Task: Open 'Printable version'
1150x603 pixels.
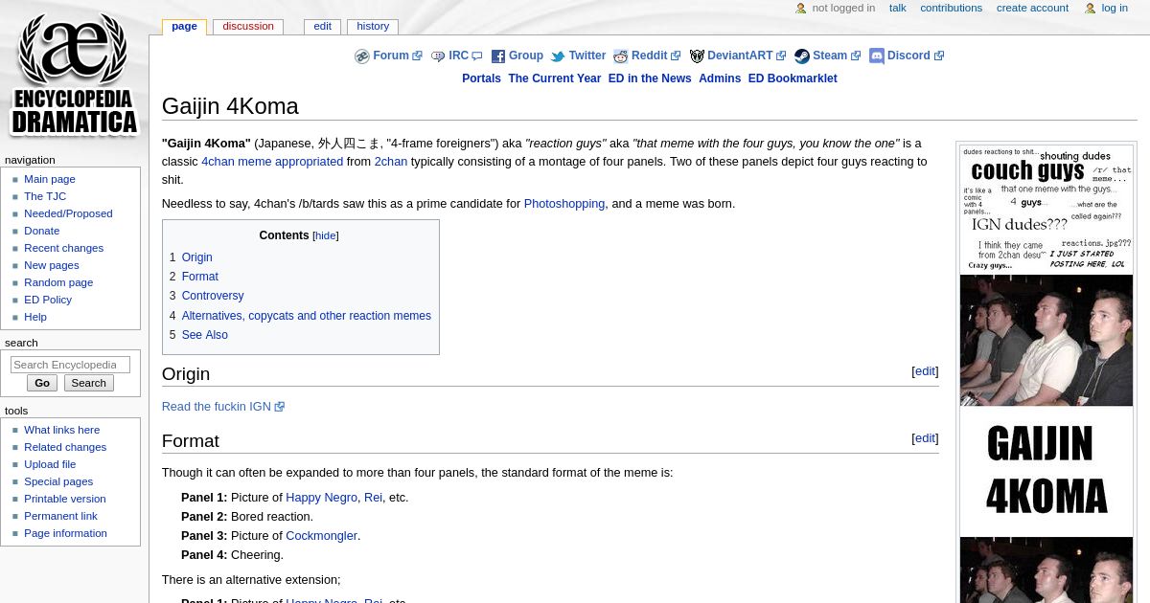Action: (x=65, y=499)
